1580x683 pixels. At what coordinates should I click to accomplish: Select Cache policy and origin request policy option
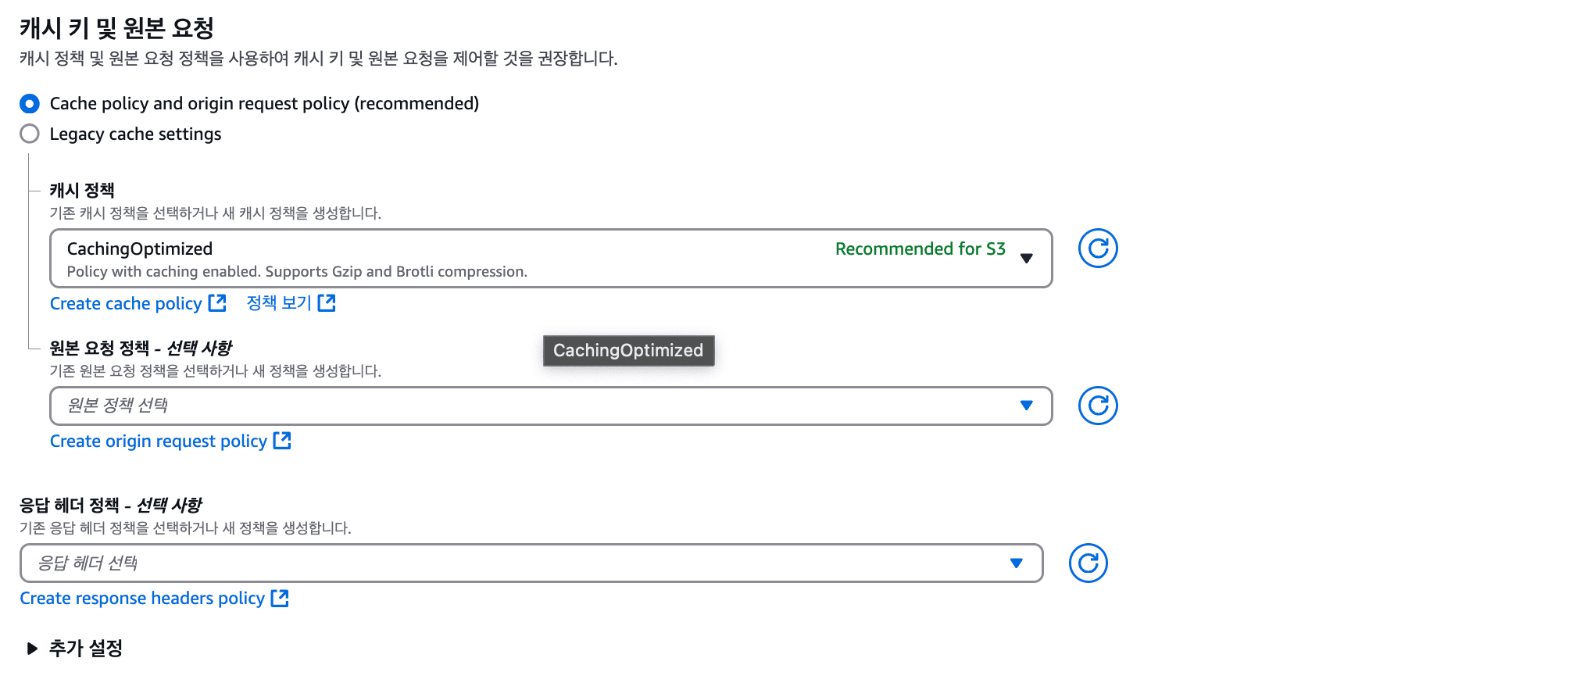point(30,104)
